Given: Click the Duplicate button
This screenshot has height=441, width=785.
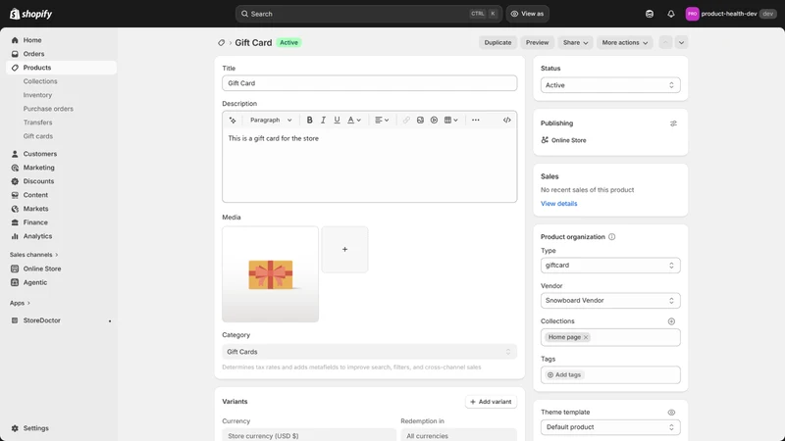Looking at the screenshot, I should [x=497, y=42].
